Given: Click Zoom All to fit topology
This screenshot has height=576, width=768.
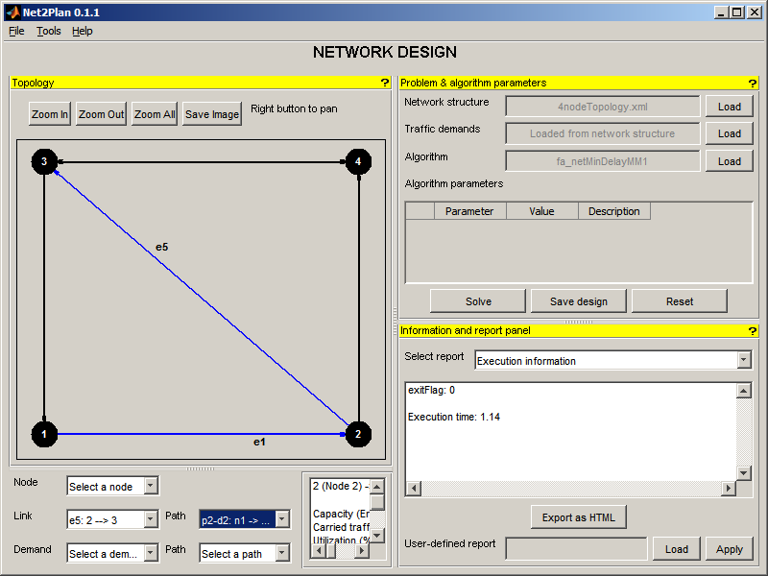Looking at the screenshot, I should point(155,114).
